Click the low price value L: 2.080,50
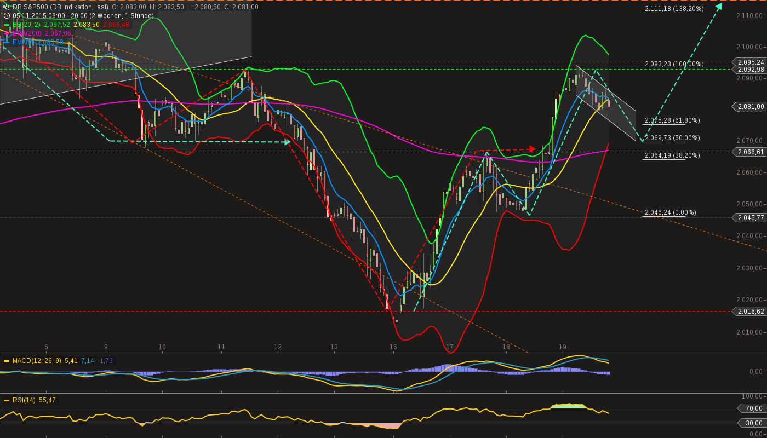767x438 pixels. point(204,7)
